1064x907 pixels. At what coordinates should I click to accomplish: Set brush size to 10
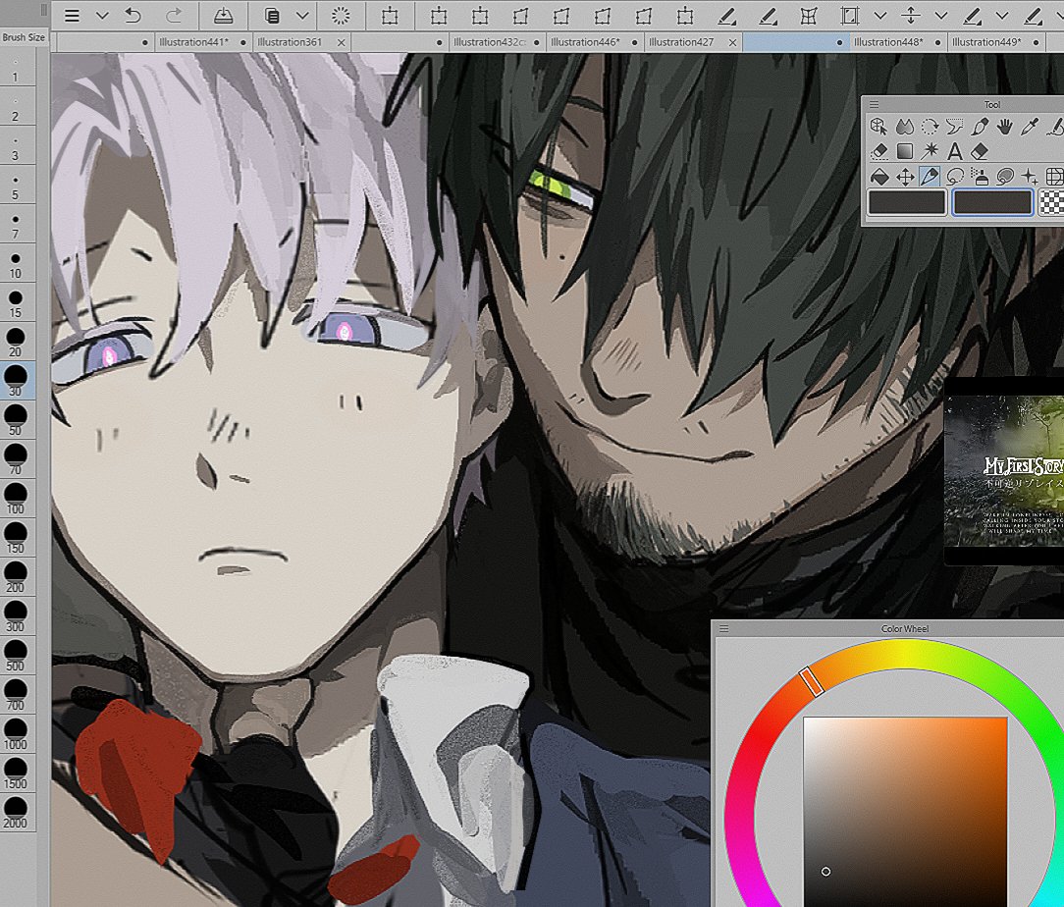15,267
